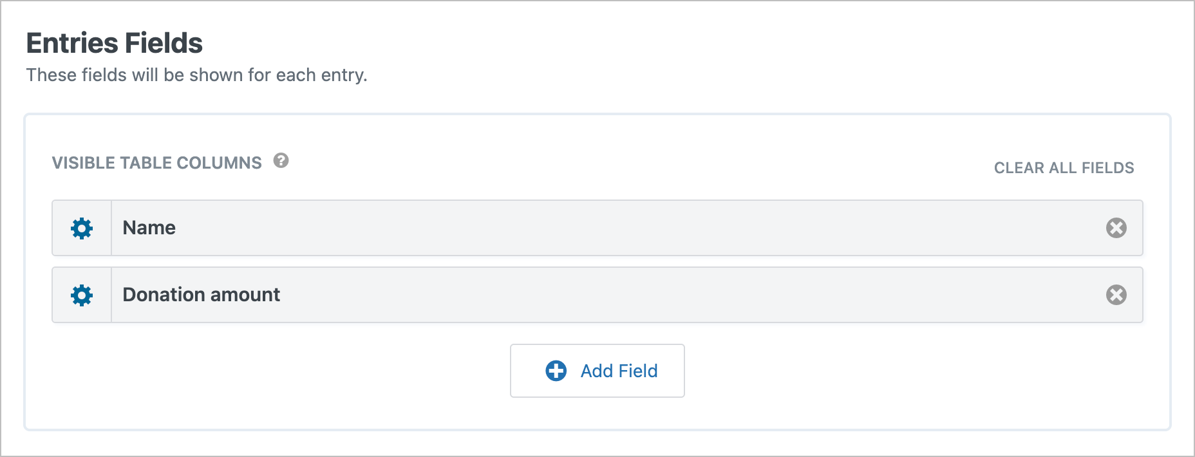Click the blue plus icon in Add Field
1195x457 pixels.
click(x=556, y=371)
